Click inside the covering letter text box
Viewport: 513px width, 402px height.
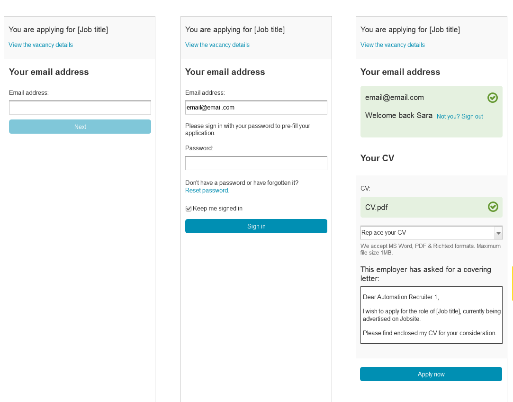point(431,315)
